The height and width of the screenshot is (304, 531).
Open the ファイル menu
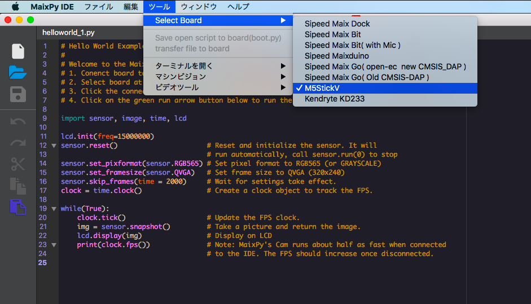(99, 6)
